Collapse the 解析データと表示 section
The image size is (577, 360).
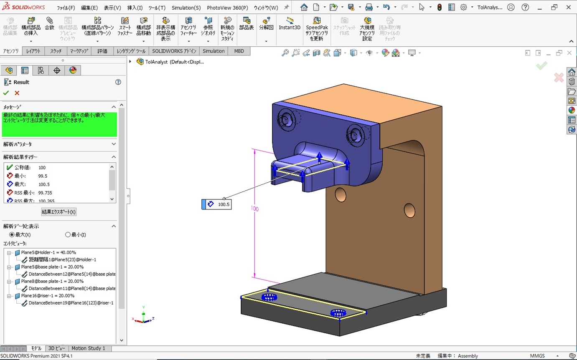(x=114, y=226)
